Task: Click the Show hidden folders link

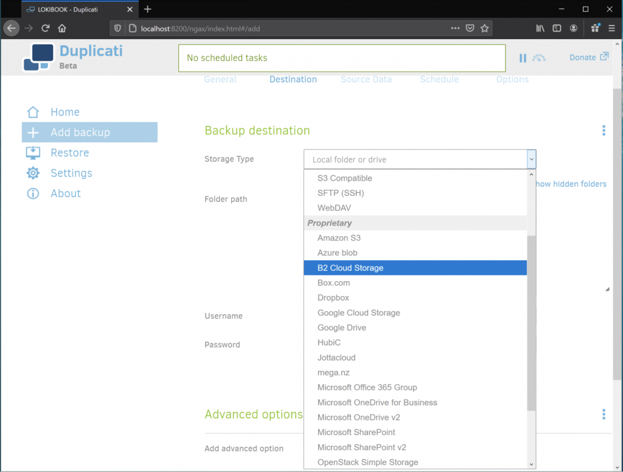Action: 571,184
